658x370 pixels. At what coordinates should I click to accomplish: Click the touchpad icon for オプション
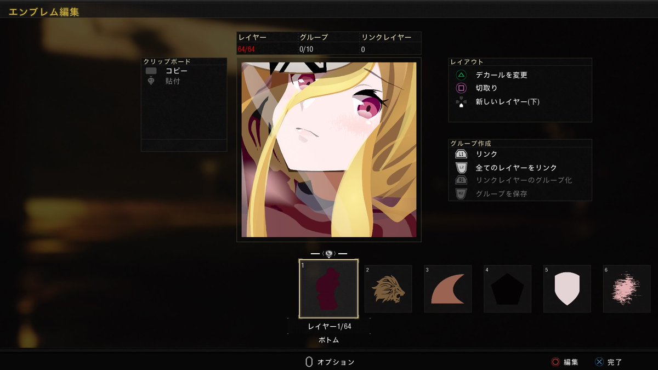[309, 362]
